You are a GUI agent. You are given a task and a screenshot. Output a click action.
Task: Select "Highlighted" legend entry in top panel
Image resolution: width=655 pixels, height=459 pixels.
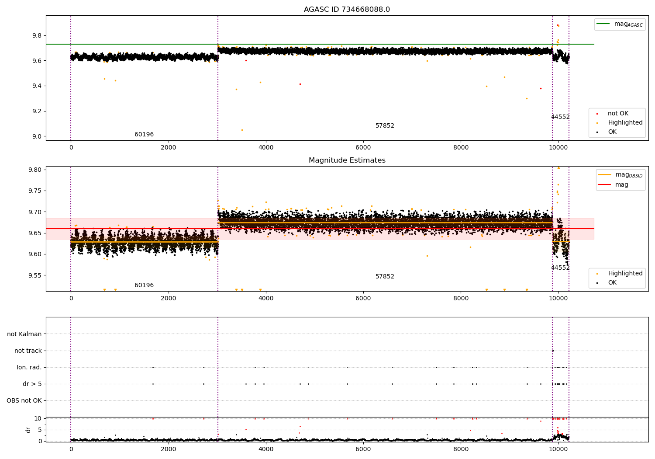pos(625,123)
